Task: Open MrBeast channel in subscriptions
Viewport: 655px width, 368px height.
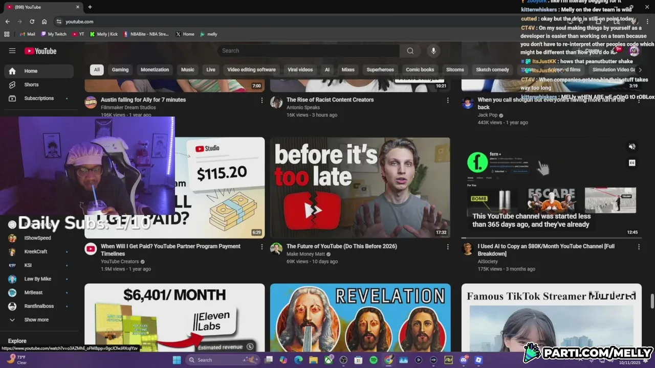Action: [x=39, y=292]
